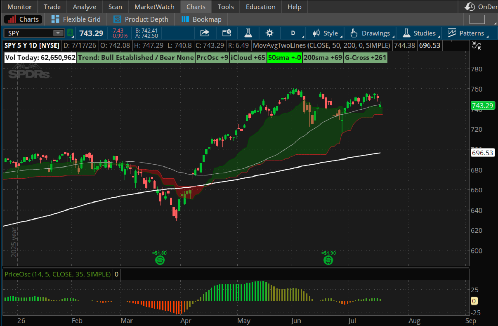Open chart settings gear icon
The width and height of the screenshot is (498, 326).
tap(269, 33)
